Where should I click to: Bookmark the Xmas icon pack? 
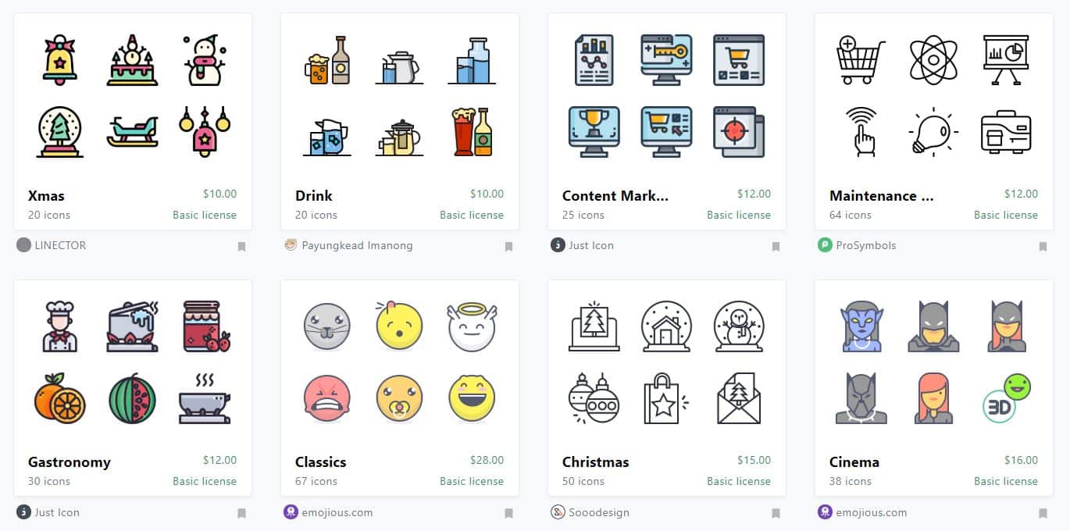pos(241,247)
